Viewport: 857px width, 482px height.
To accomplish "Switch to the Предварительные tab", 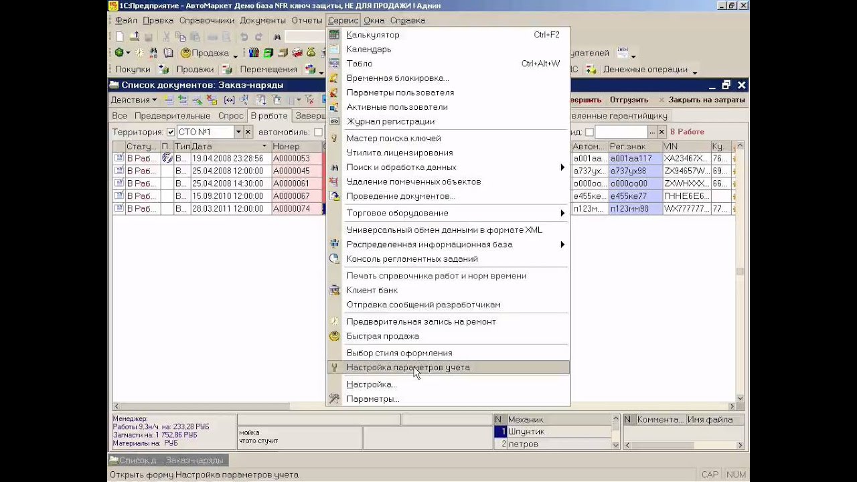I will (x=172, y=116).
